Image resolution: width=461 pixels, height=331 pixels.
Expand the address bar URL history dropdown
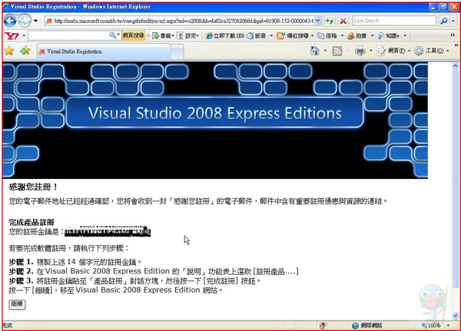(318, 21)
